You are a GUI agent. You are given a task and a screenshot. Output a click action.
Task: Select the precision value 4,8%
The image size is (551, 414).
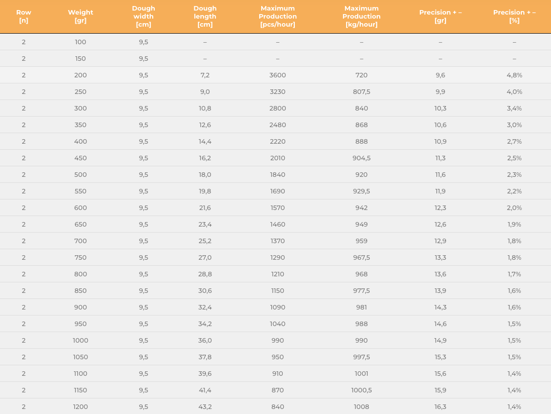514,75
